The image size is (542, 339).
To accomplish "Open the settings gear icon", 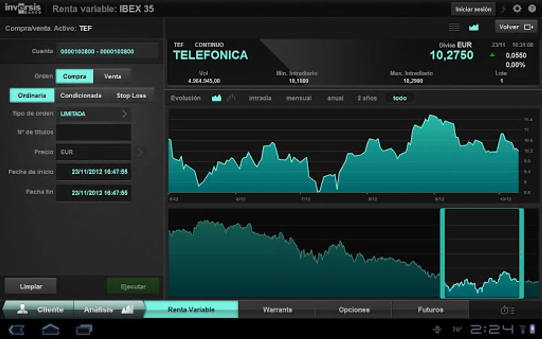I will [x=517, y=8].
